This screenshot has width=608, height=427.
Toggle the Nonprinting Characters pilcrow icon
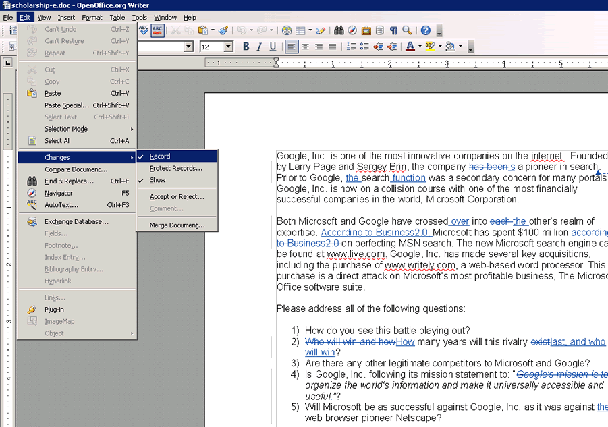[x=393, y=30]
